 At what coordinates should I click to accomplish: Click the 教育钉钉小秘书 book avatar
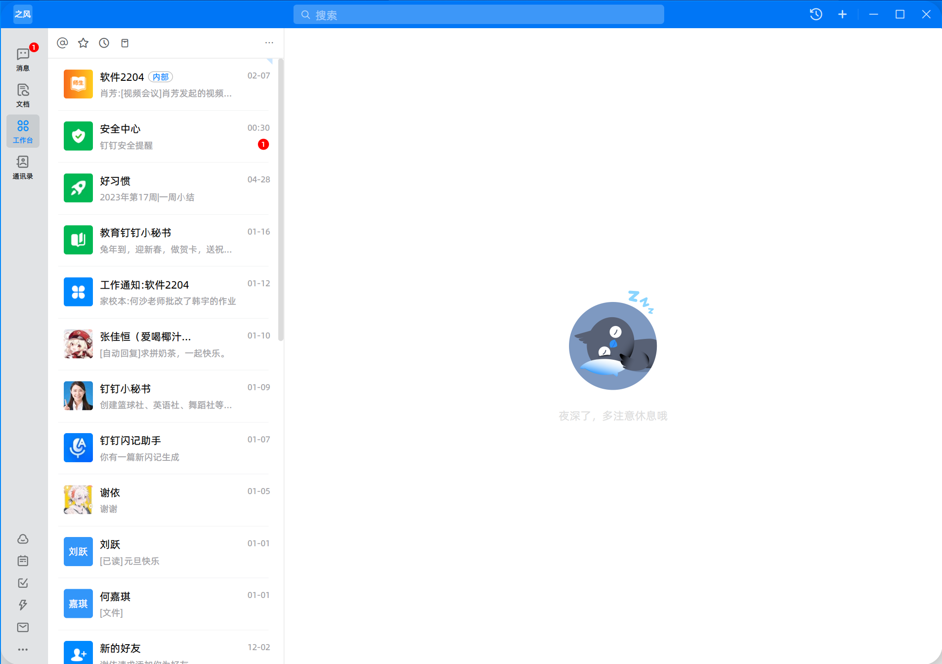78,240
